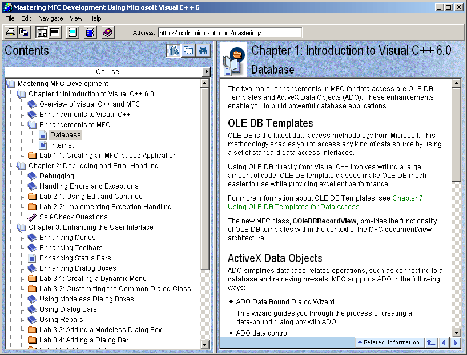Select Enhancing Menus topic
This screenshot has height=355, width=467.
[x=67, y=238]
